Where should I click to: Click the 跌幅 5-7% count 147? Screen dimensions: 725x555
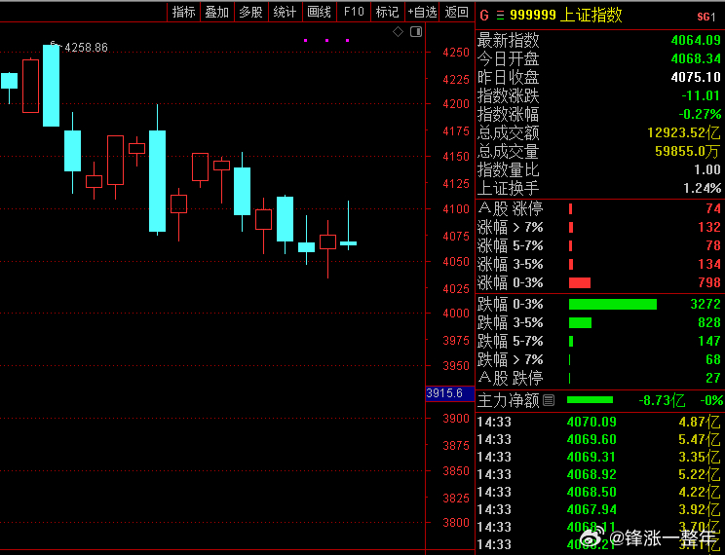click(709, 341)
